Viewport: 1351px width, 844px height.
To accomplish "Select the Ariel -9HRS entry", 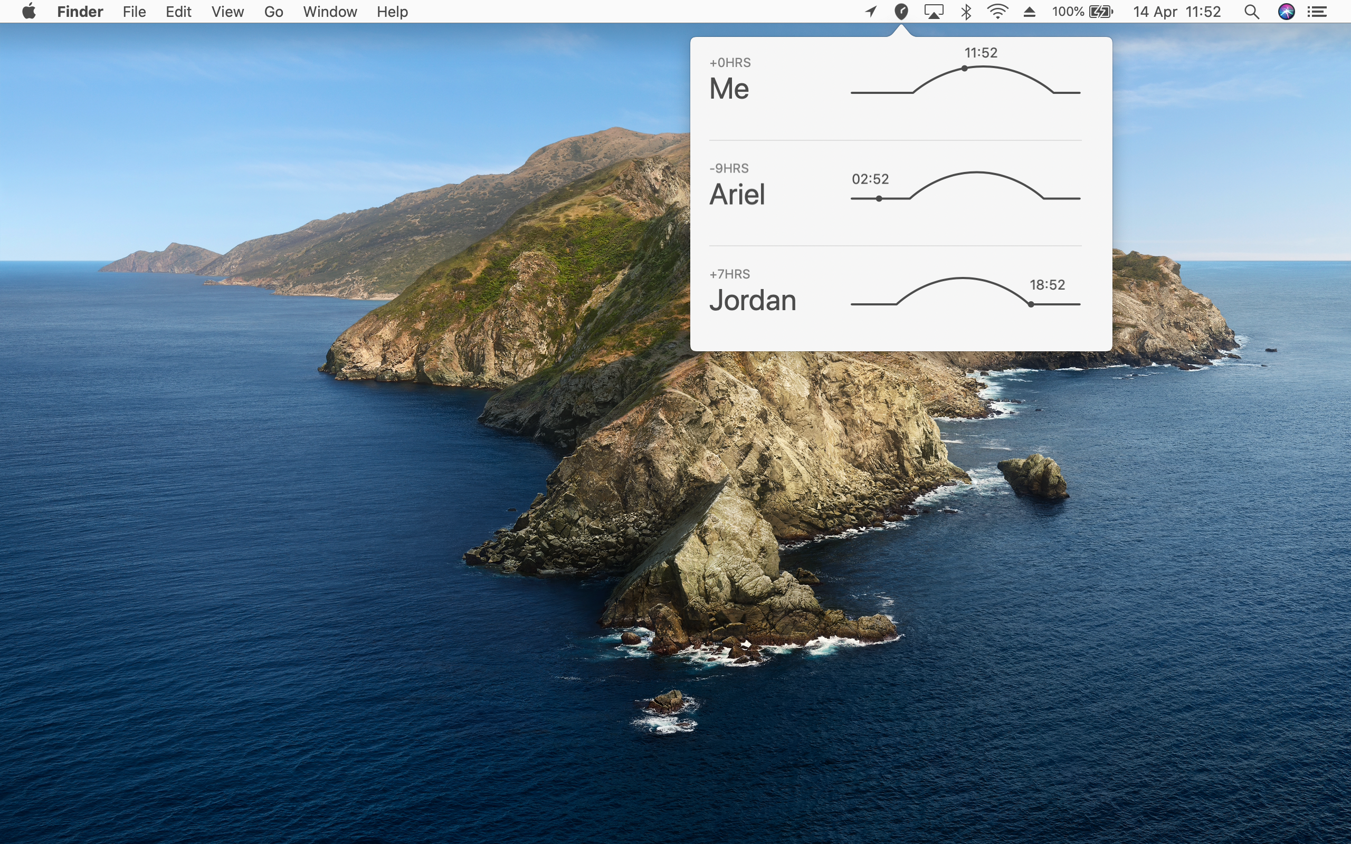I will point(900,193).
